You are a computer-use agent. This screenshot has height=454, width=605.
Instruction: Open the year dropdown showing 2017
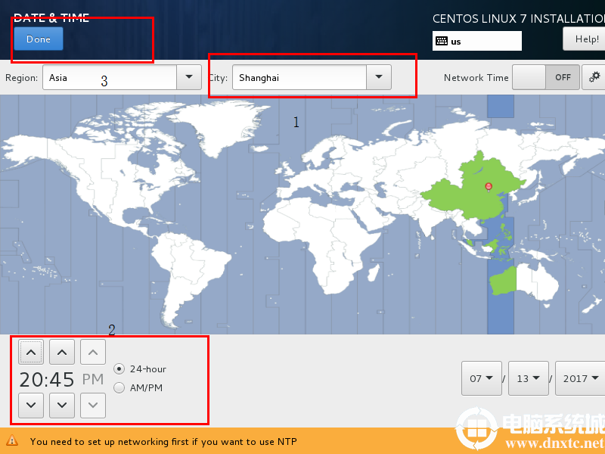[580, 378]
